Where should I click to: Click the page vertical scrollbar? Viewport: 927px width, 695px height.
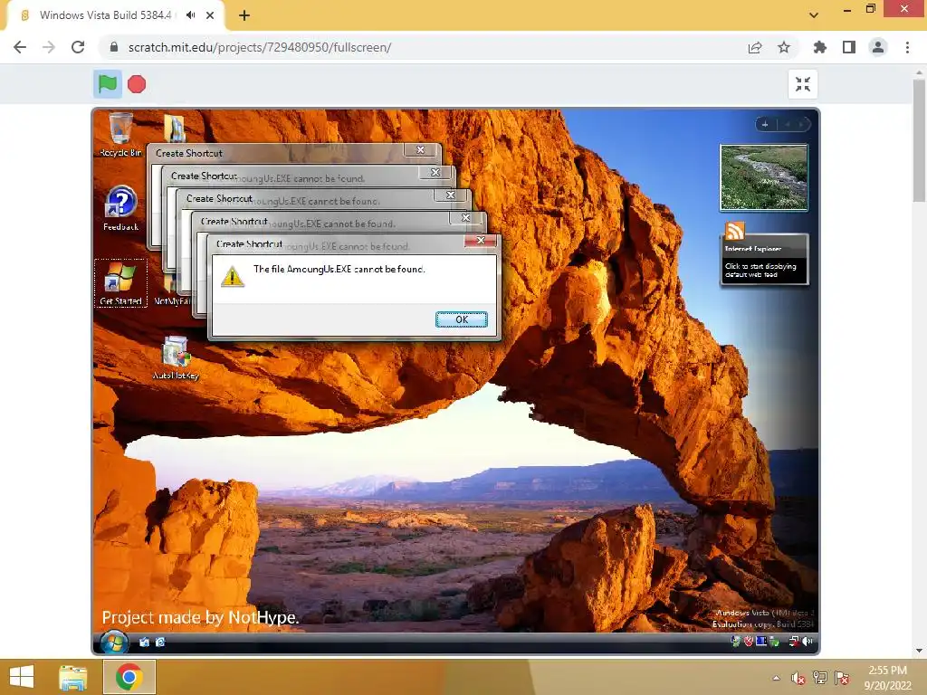click(x=920, y=140)
